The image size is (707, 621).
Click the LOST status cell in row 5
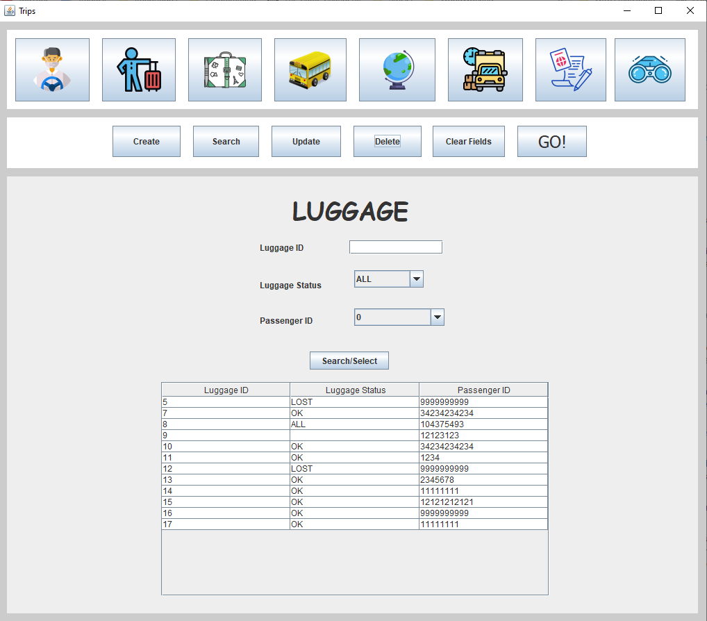pyautogui.click(x=354, y=401)
